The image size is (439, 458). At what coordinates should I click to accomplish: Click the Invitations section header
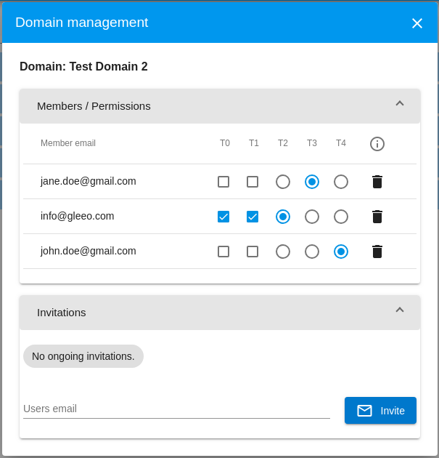pyautogui.click(x=220, y=313)
